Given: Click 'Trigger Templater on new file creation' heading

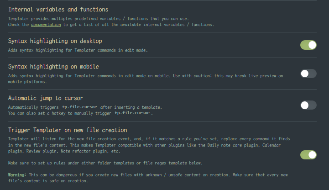Looking at the screenshot, I should click(68, 130).
